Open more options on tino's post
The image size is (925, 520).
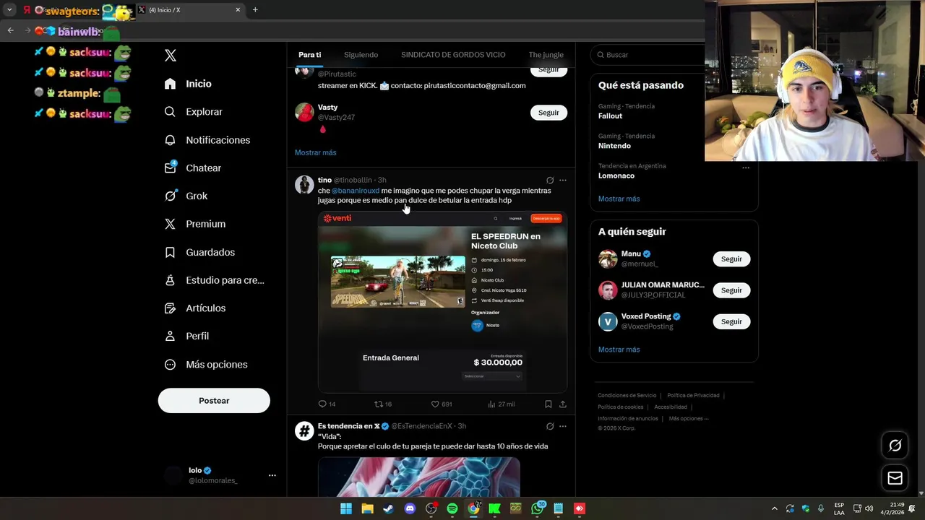563,181
